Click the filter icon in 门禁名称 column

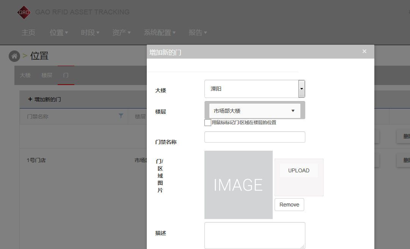(121, 116)
